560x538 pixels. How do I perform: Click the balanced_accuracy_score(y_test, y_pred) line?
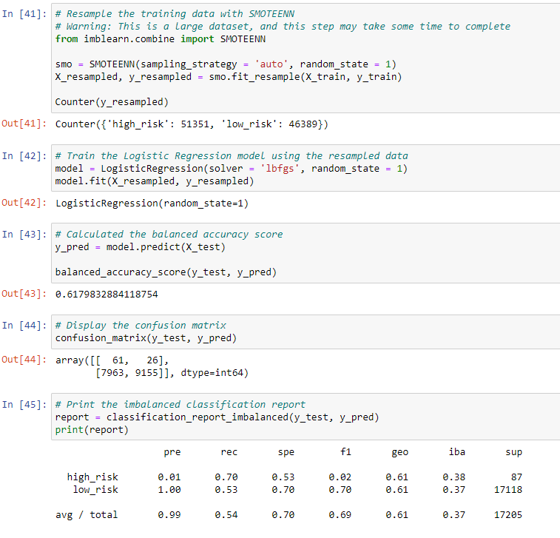[166, 272]
